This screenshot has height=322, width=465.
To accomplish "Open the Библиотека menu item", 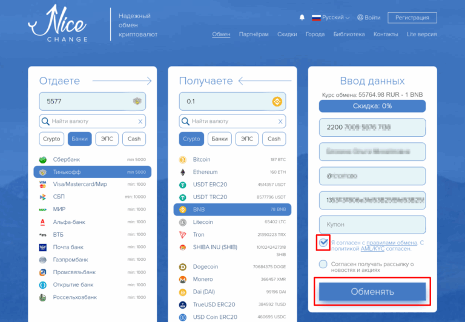I will 349,34.
